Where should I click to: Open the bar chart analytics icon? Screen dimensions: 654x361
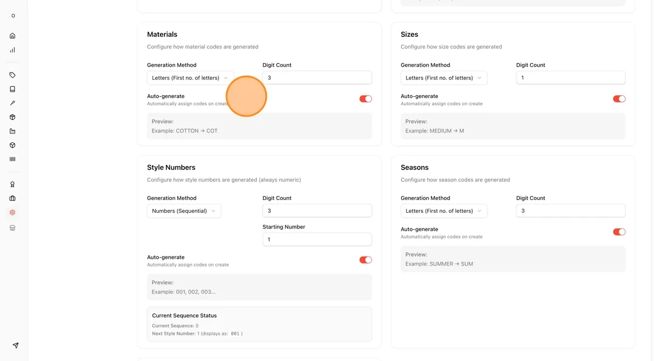point(12,50)
